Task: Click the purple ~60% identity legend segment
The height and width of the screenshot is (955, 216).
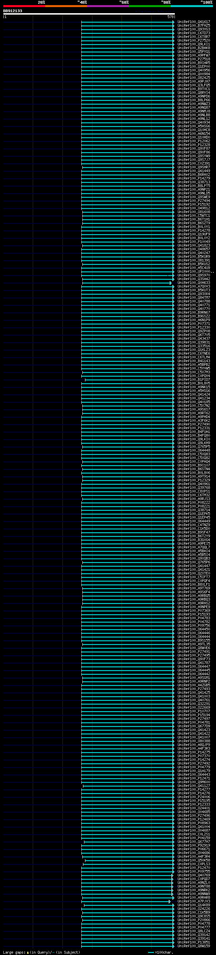Action: (x=108, y=6)
